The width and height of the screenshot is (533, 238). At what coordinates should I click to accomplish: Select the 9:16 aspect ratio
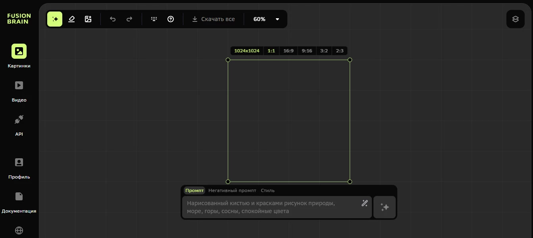(x=307, y=51)
